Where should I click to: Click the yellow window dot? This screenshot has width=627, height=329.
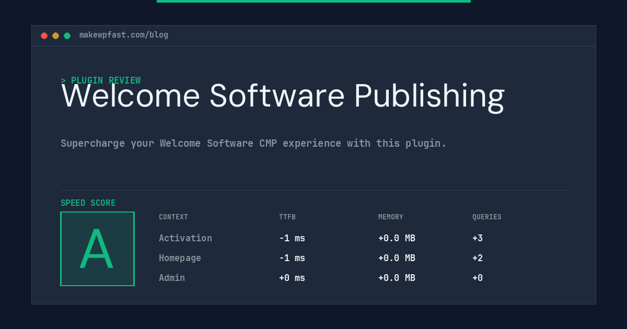(x=56, y=36)
